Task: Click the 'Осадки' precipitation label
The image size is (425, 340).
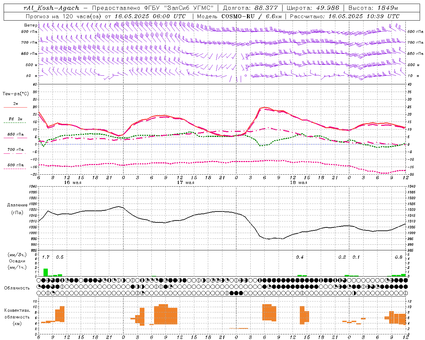Action: tap(17, 261)
